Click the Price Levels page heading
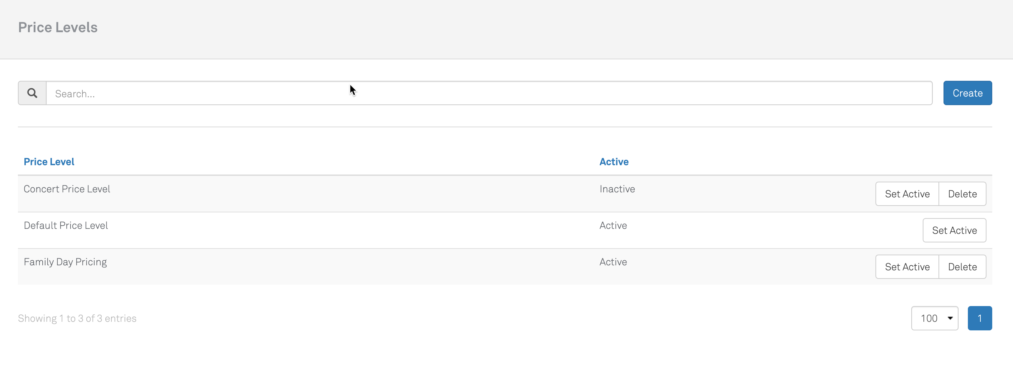The image size is (1013, 369). pyautogui.click(x=58, y=28)
